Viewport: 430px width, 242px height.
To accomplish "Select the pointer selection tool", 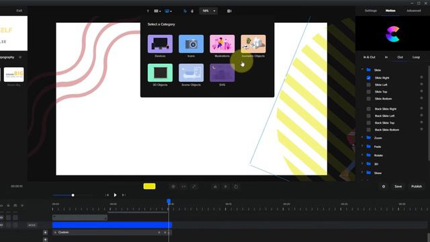I will (185, 11).
